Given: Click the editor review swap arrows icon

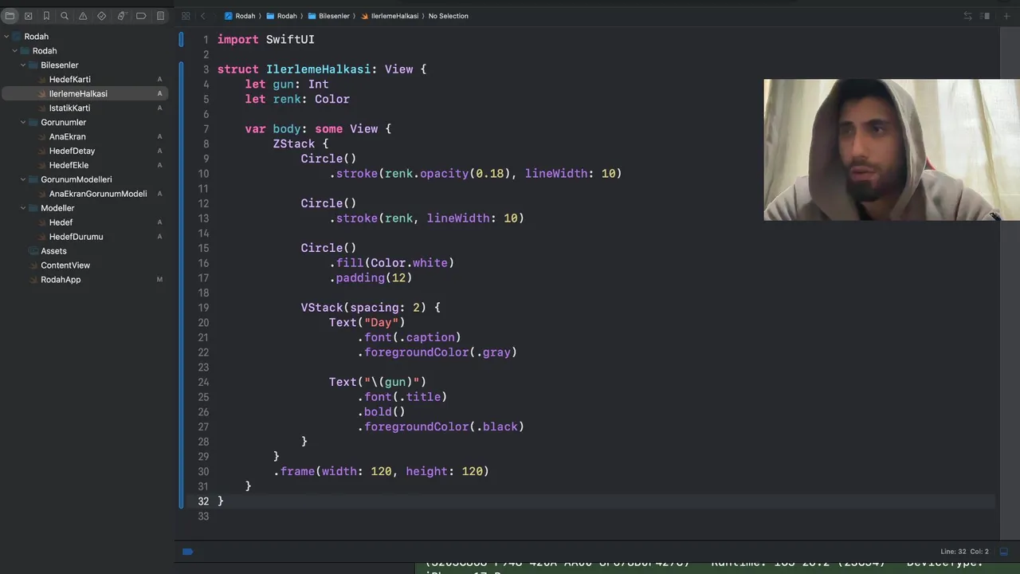Looking at the screenshot, I should 967,16.
